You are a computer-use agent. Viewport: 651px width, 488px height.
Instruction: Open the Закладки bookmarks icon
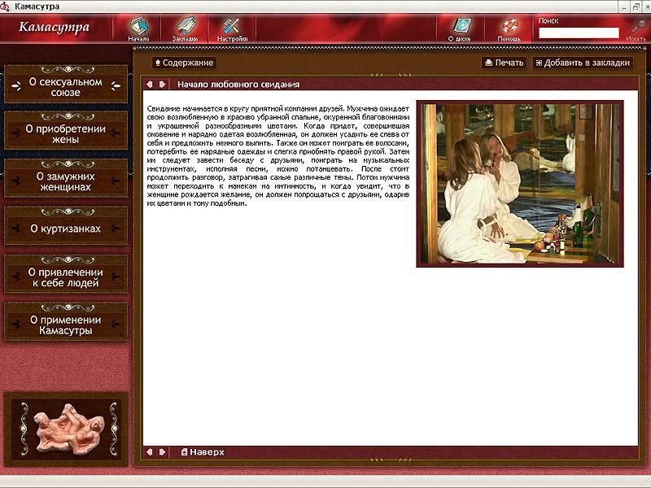point(185,27)
